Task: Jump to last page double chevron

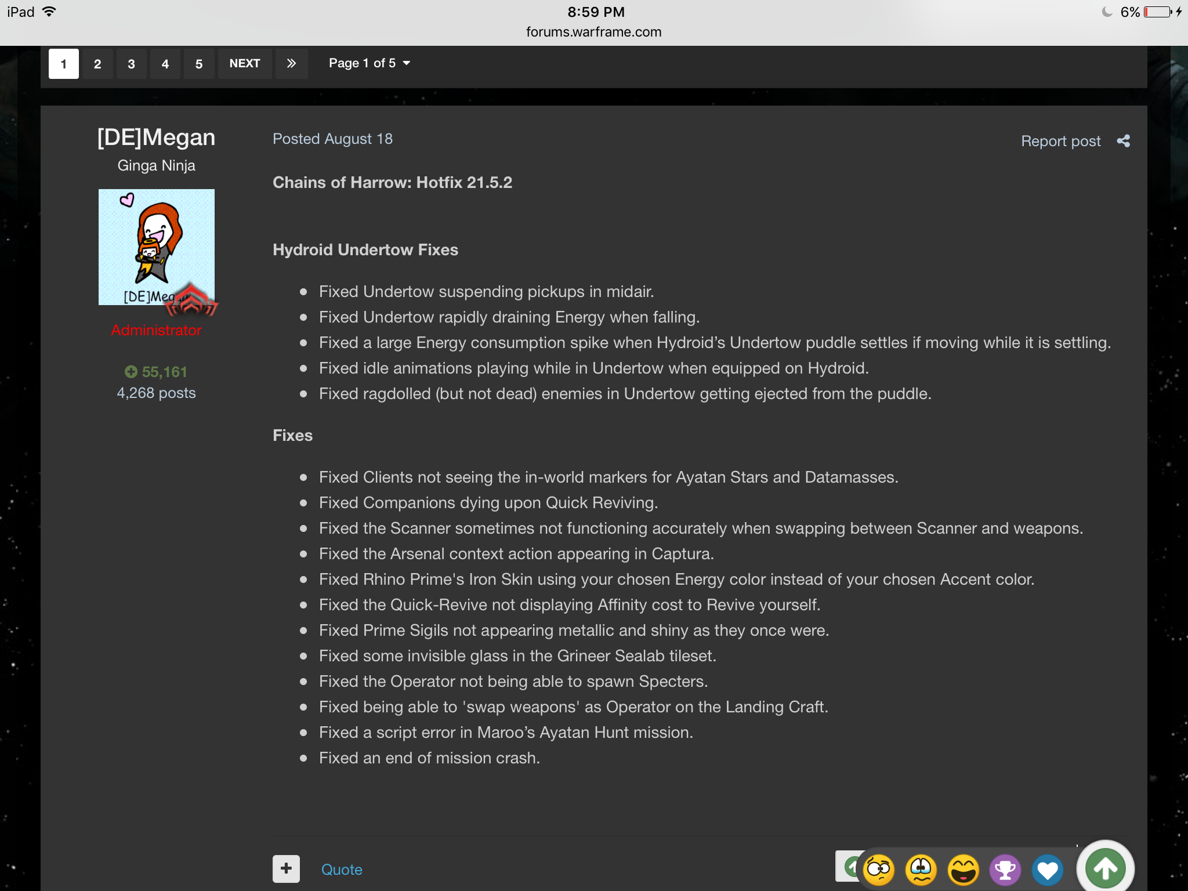Action: 291,63
